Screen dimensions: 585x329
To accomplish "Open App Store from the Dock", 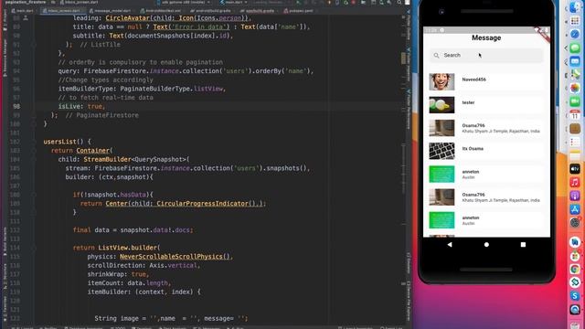I will [575, 209].
